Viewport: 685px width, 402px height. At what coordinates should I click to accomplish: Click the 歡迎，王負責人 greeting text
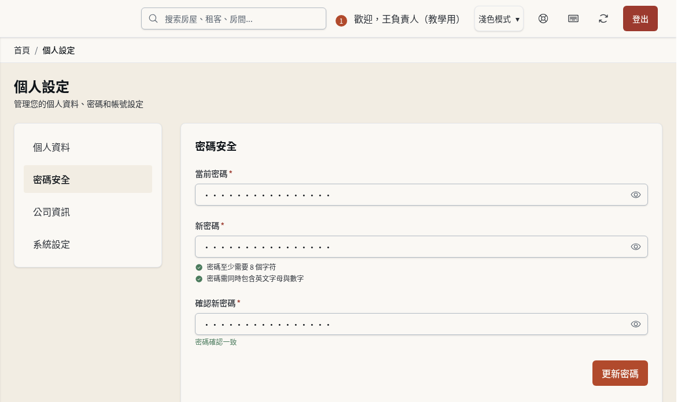(x=407, y=19)
